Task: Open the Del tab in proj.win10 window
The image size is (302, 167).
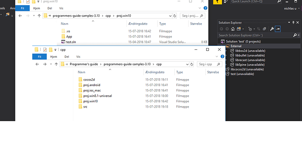Action: pyautogui.click(x=50, y=8)
